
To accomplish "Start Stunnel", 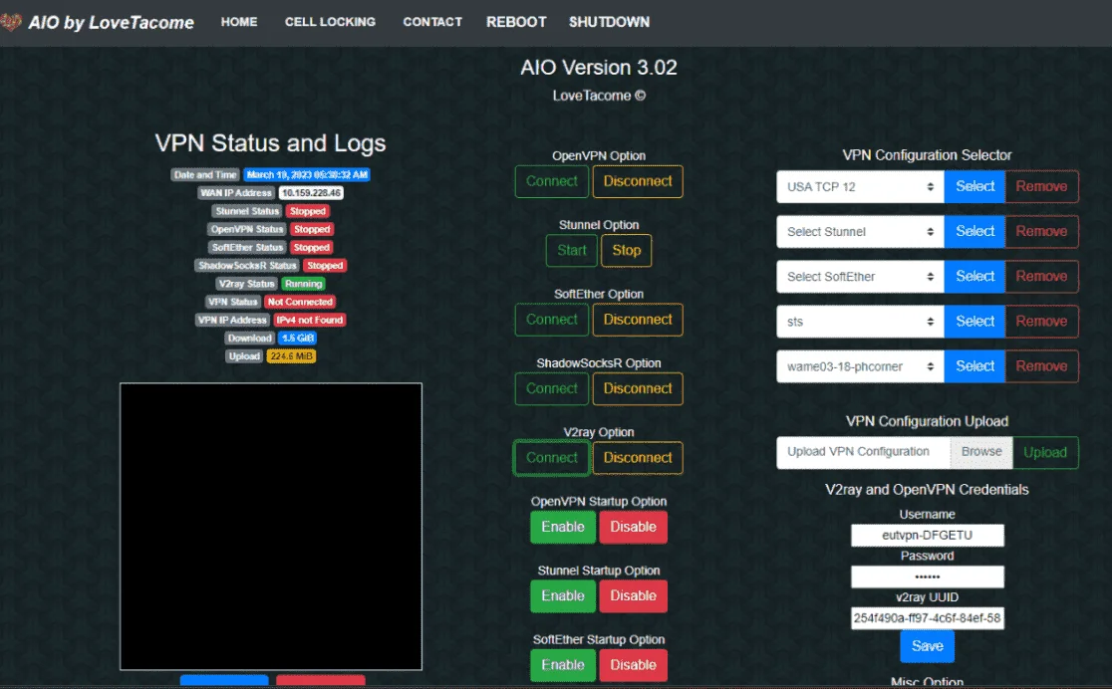I will click(572, 250).
